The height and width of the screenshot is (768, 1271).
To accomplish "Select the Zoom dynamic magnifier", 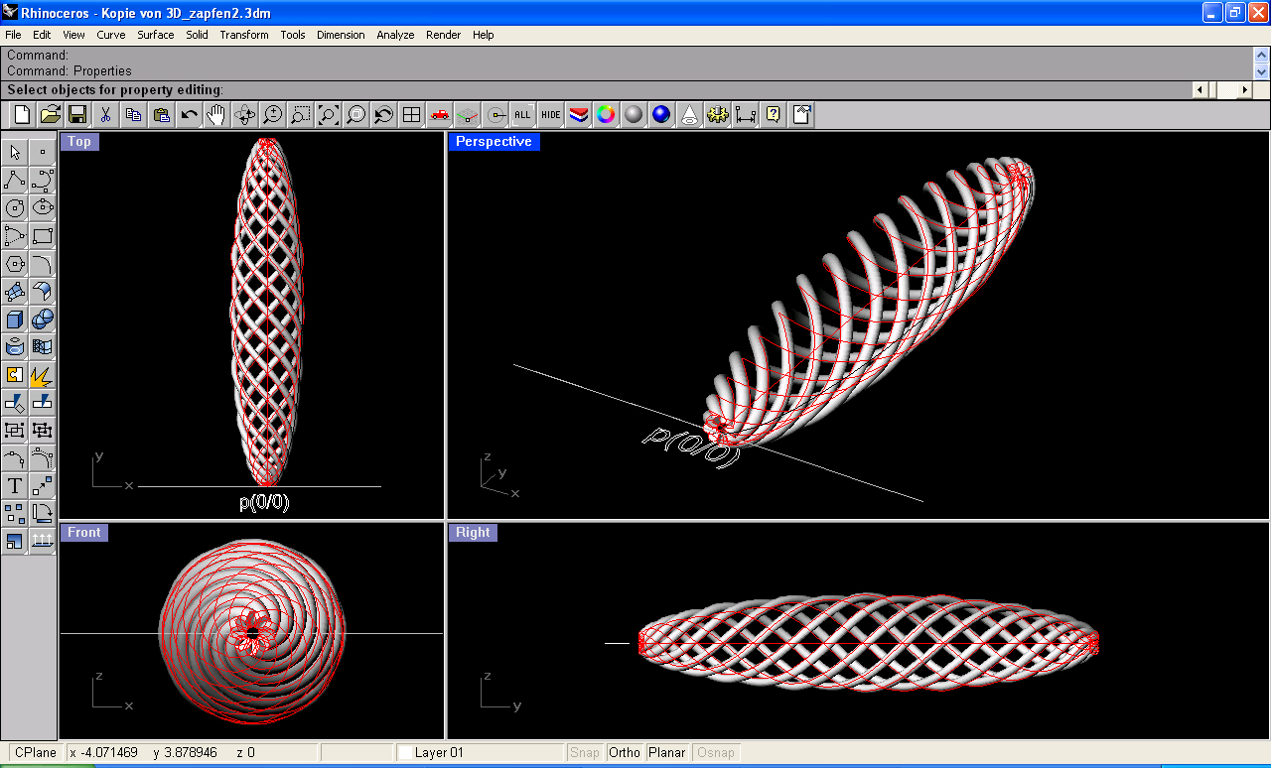I will point(272,115).
